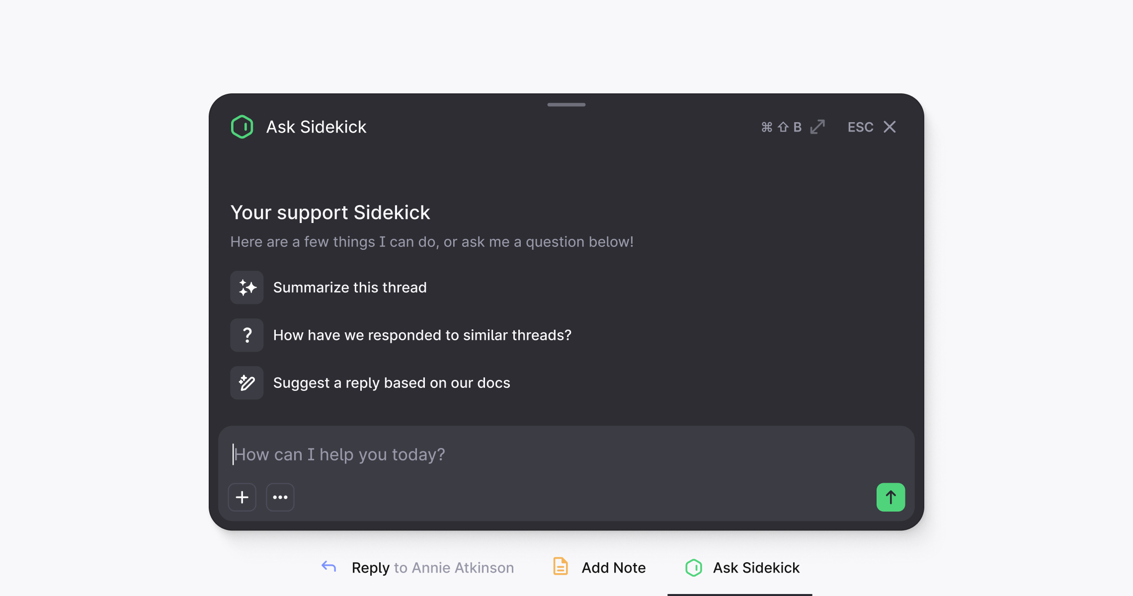Click the sparkle icon beside Summarize this thread
Screen dimensions: 1133x596
pos(247,288)
